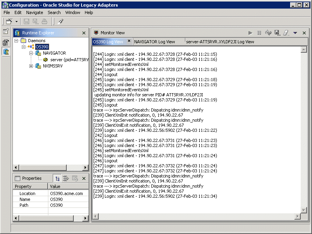Click the Runtime Explorer panel icon
This screenshot has height=234, width=312.
point(18,33)
